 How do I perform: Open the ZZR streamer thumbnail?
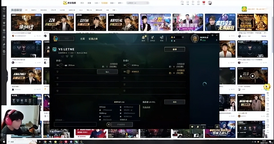(59, 22)
